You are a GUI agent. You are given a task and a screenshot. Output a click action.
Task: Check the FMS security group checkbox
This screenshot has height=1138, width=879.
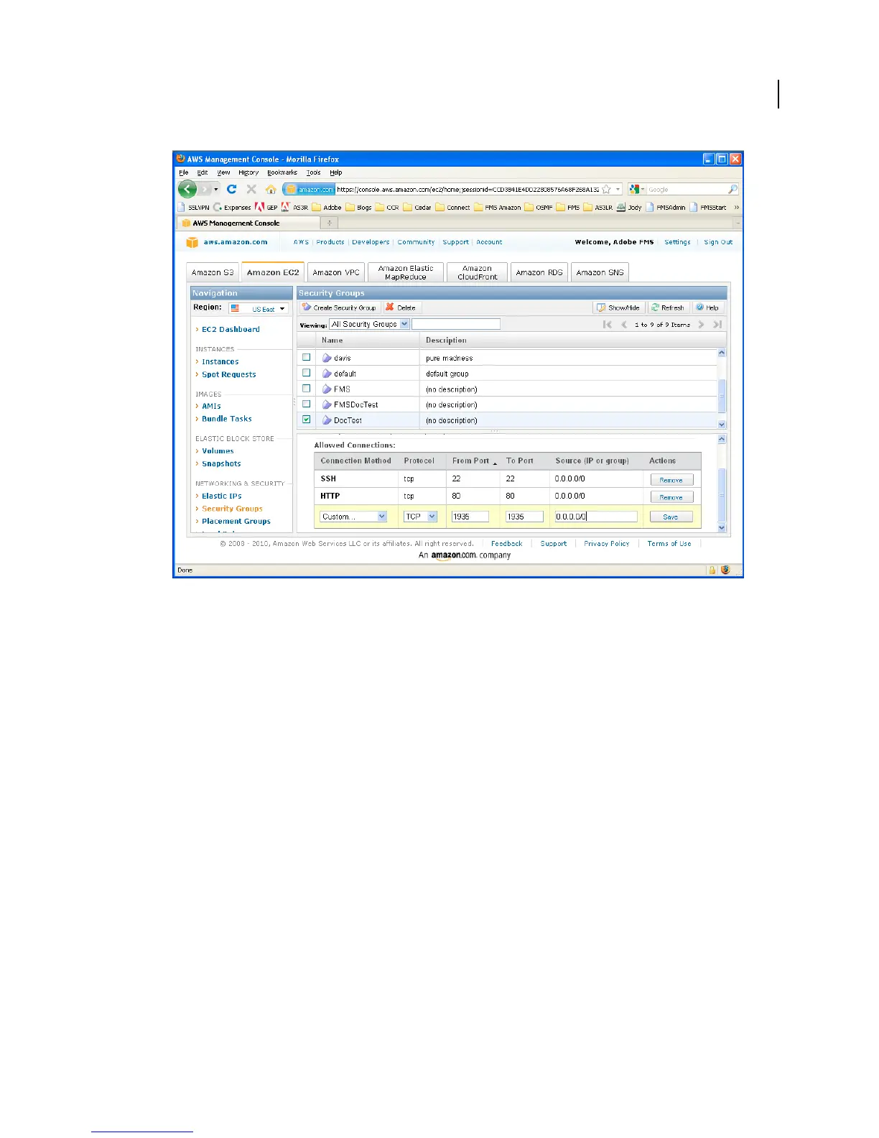point(307,389)
